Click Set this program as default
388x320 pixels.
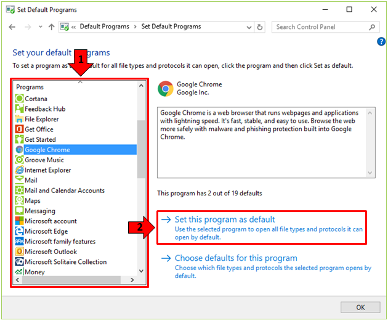(x=225, y=219)
